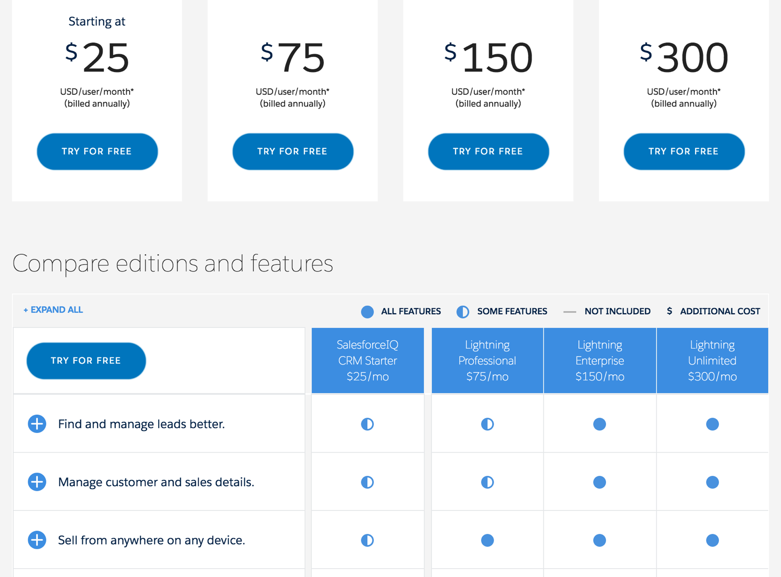781x577 pixels.
Task: Expand the 'Find and manage leads better' row
Action: coord(37,424)
